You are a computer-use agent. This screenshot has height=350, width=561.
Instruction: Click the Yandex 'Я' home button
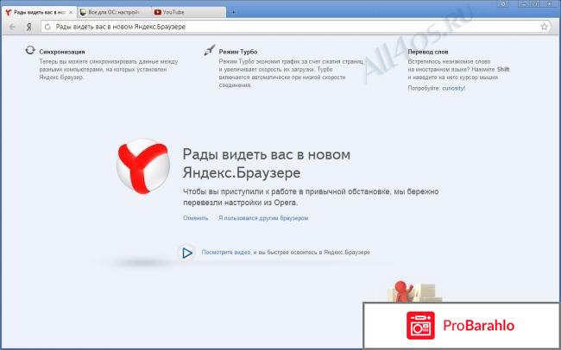29,27
